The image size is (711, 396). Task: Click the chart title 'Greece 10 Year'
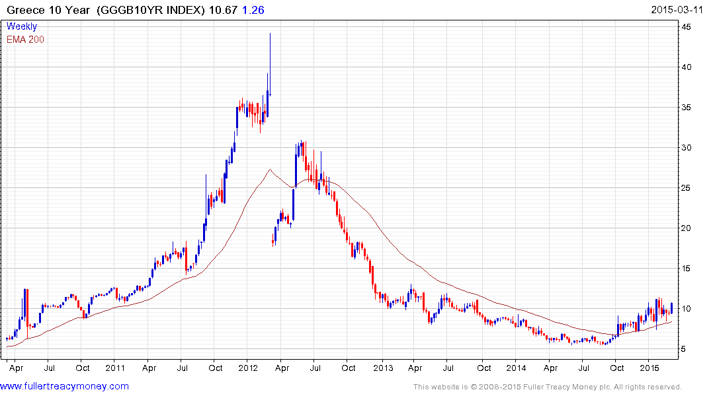(48, 10)
